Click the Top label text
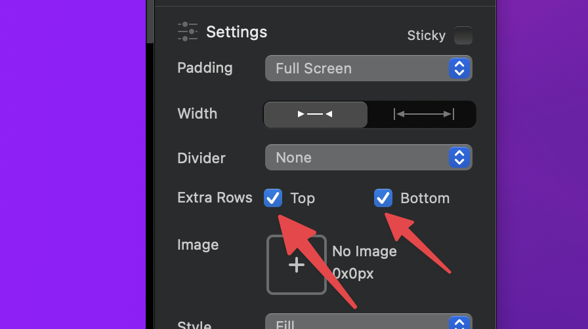The width and height of the screenshot is (588, 329). (x=303, y=198)
